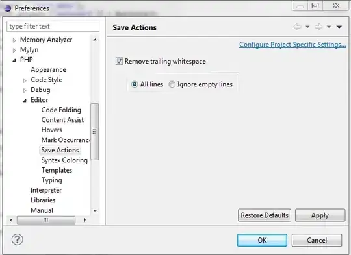Select Libraries in the tree
Image resolution: width=351 pixels, height=255 pixels.
[43, 200]
